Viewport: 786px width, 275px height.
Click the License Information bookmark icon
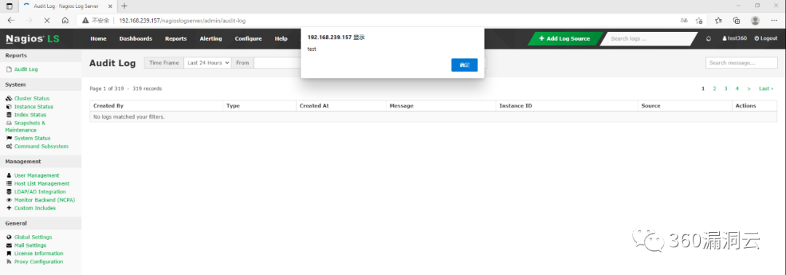9,253
